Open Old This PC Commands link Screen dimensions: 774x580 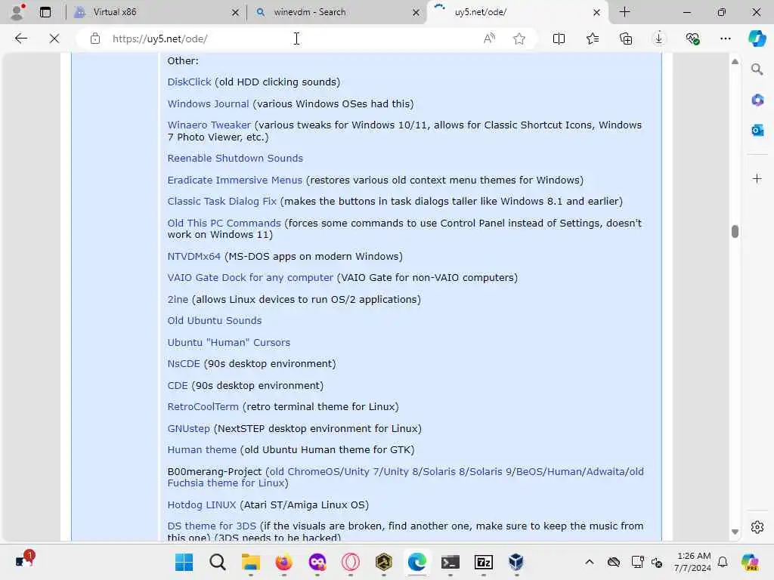[224, 223]
